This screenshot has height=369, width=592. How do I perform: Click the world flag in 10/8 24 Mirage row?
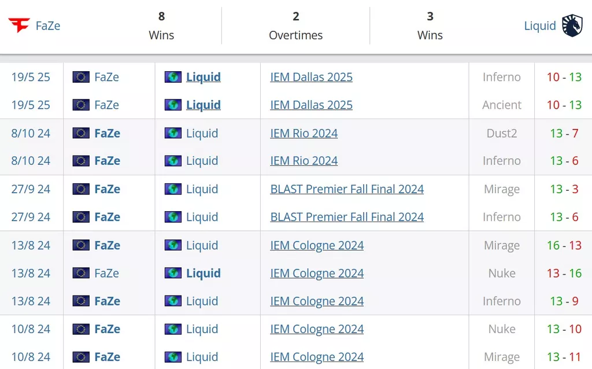click(173, 357)
